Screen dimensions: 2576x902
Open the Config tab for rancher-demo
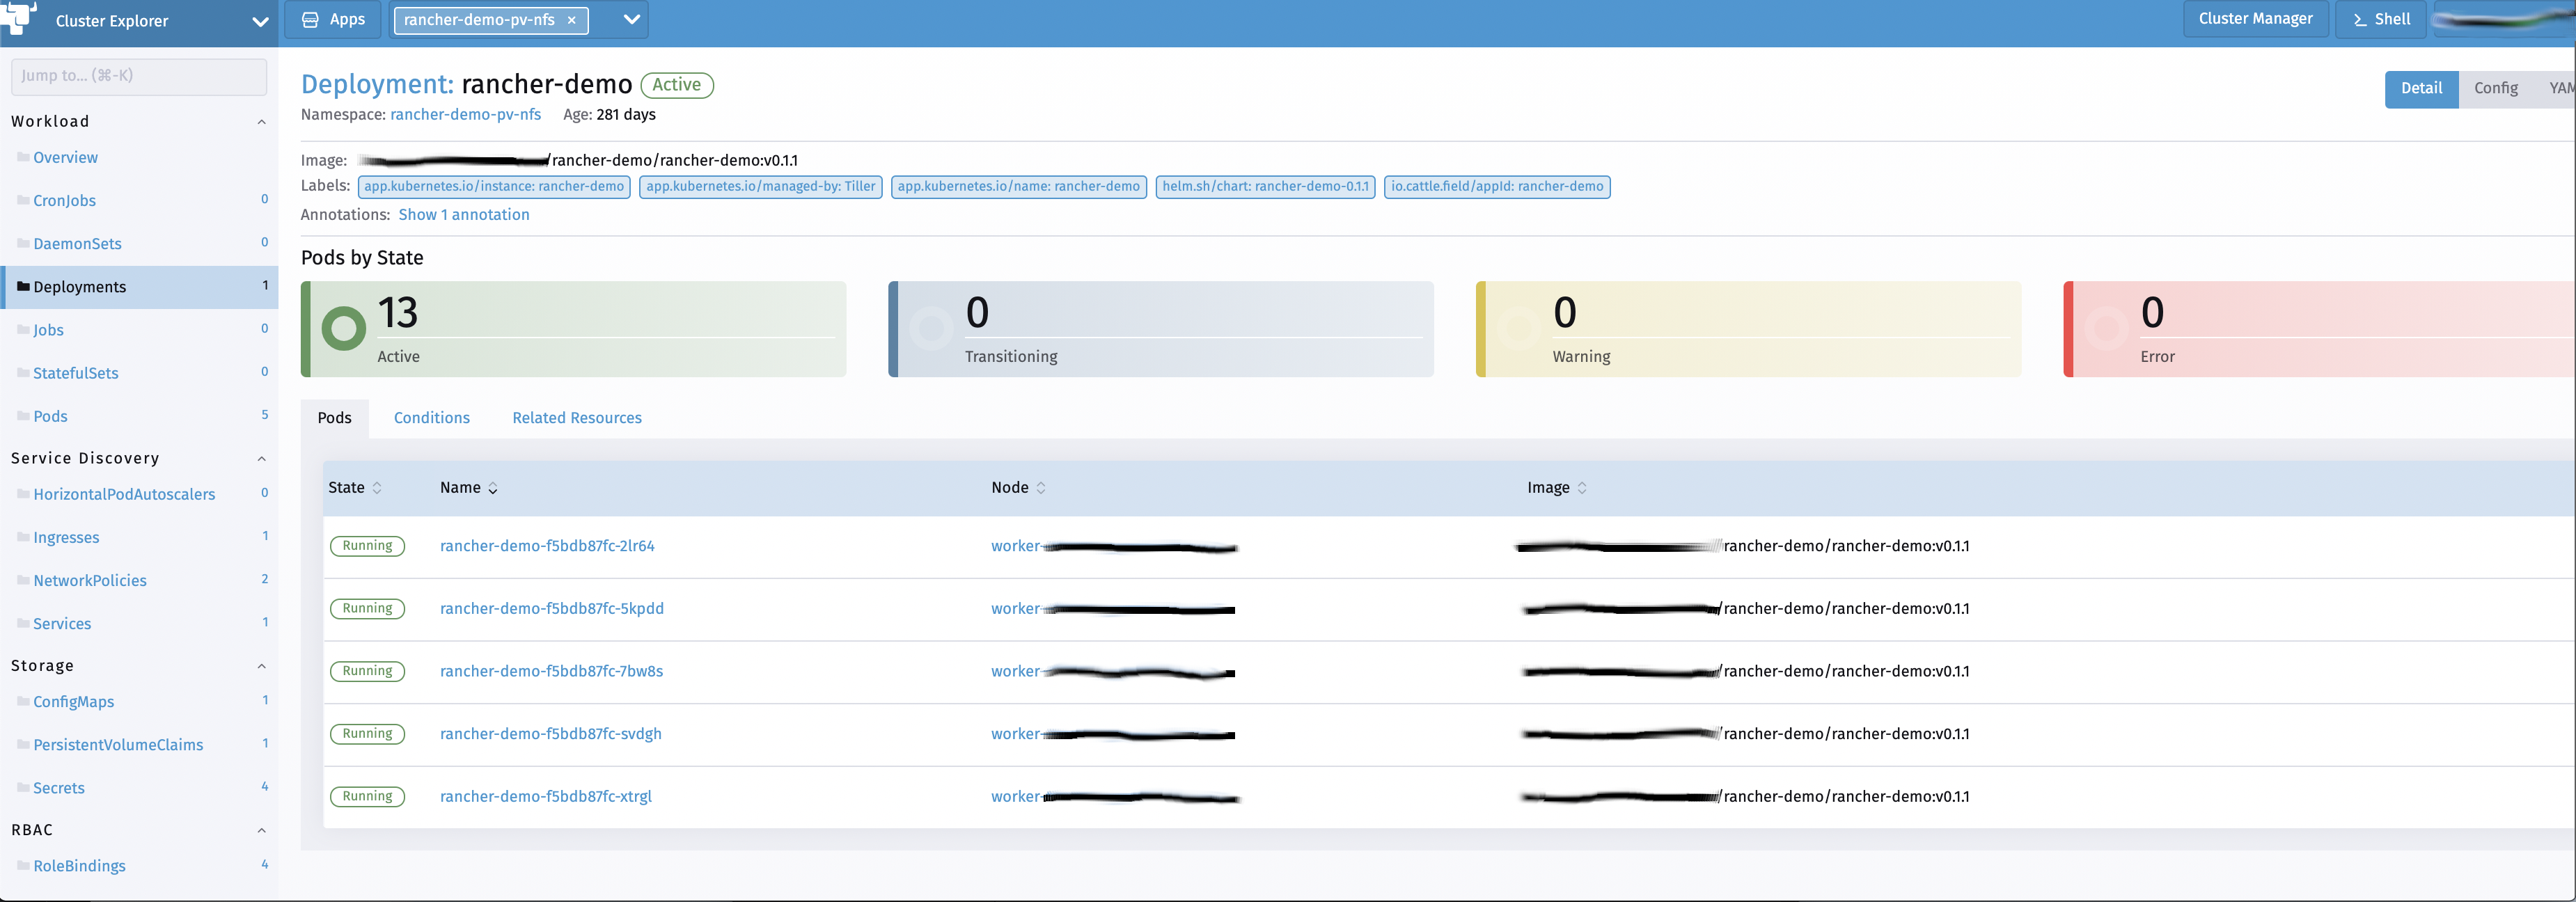click(2496, 88)
